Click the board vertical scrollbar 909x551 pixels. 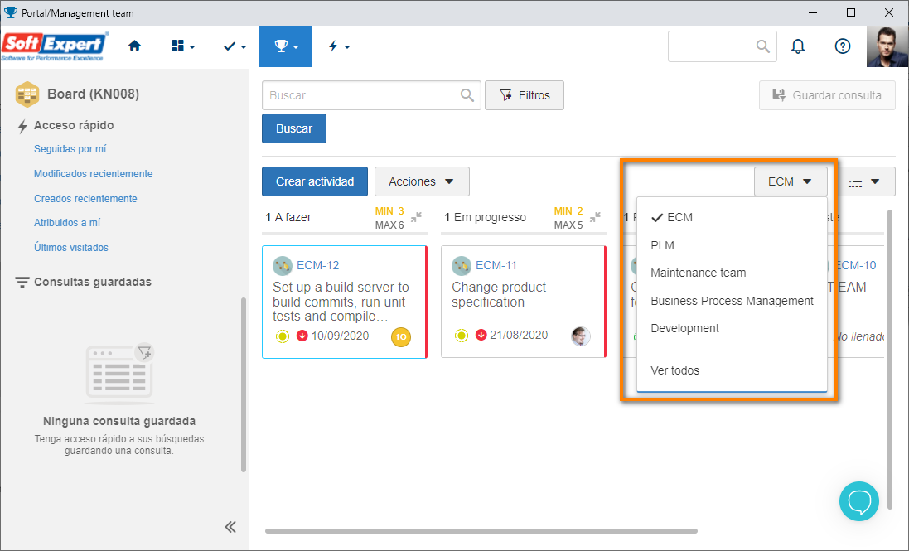(890, 360)
